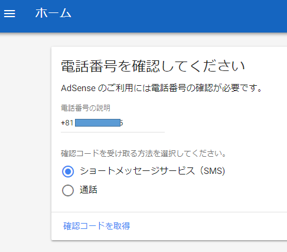Click the ショートメッセージサービス (SMS) label text

coord(152,171)
